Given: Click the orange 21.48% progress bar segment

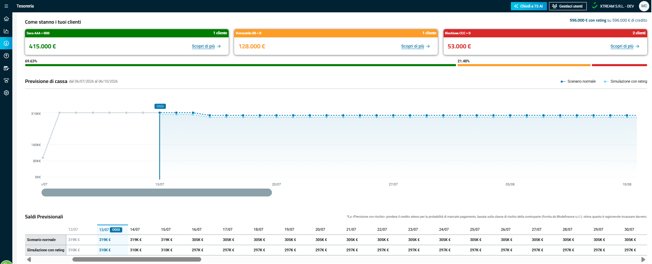Looking at the screenshot, I should (x=524, y=65).
